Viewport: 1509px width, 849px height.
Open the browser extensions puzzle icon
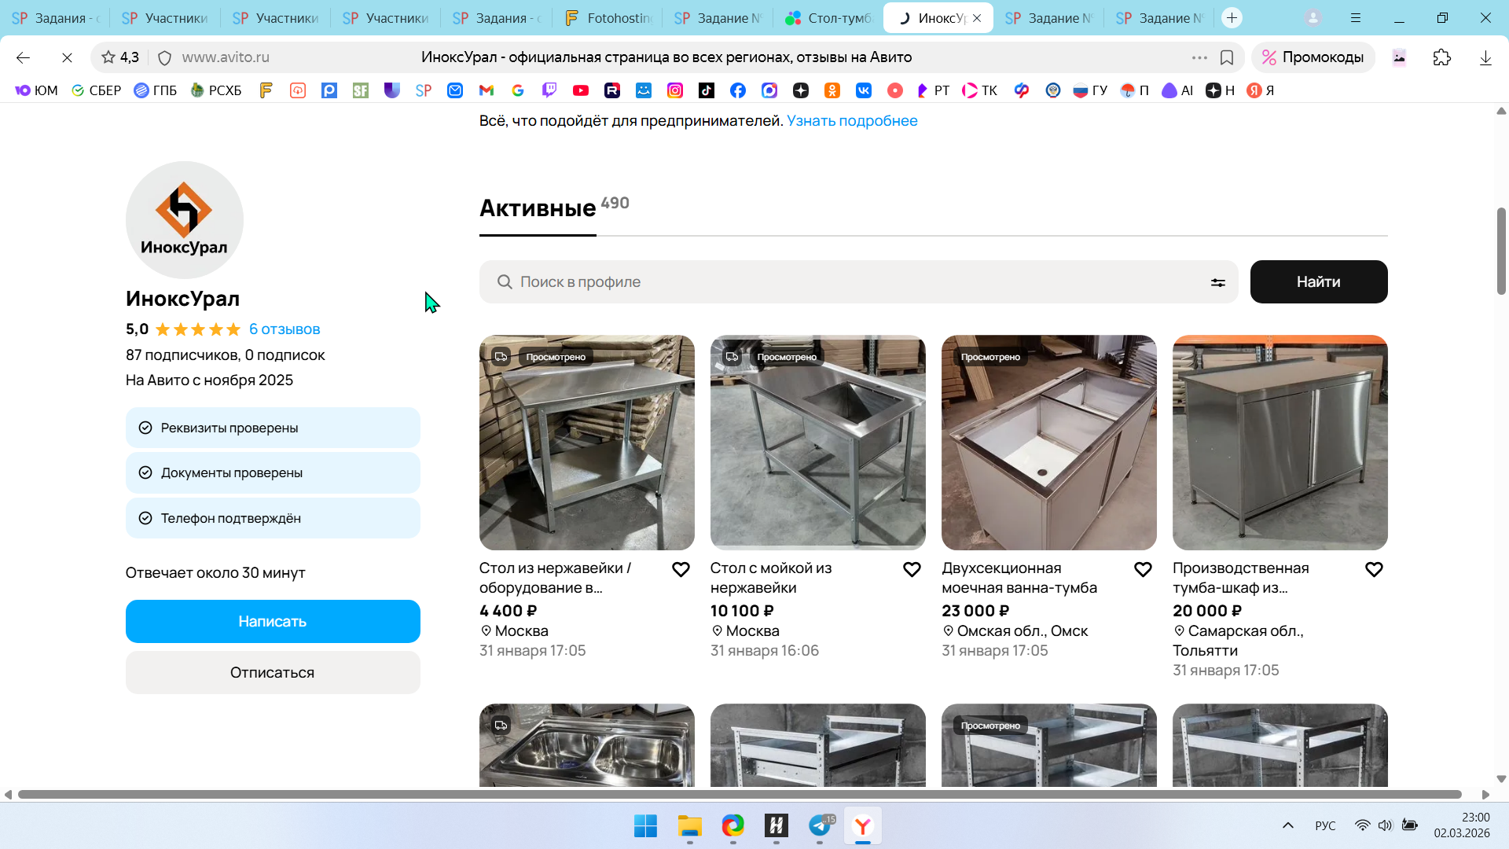point(1441,57)
